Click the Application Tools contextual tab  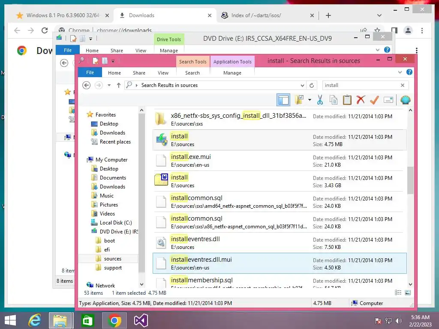(x=232, y=62)
